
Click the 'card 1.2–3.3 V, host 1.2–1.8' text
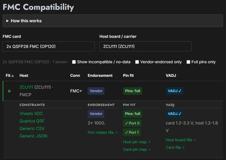[x=192, y=123]
